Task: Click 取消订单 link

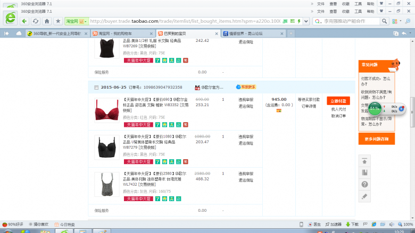Action: [338, 116]
